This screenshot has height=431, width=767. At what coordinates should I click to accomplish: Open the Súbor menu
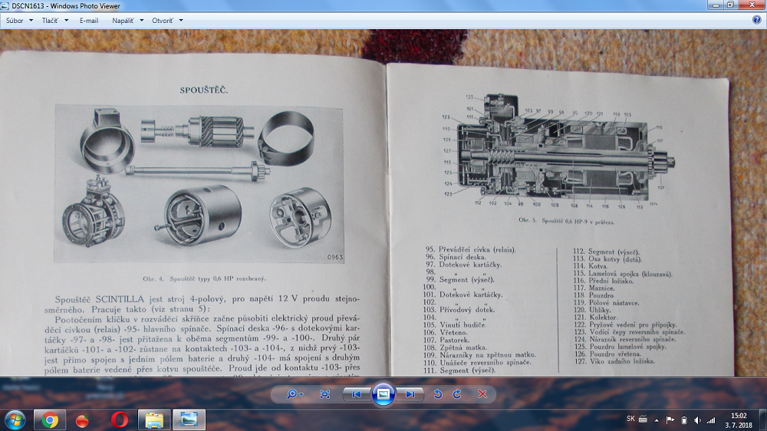click(x=19, y=21)
